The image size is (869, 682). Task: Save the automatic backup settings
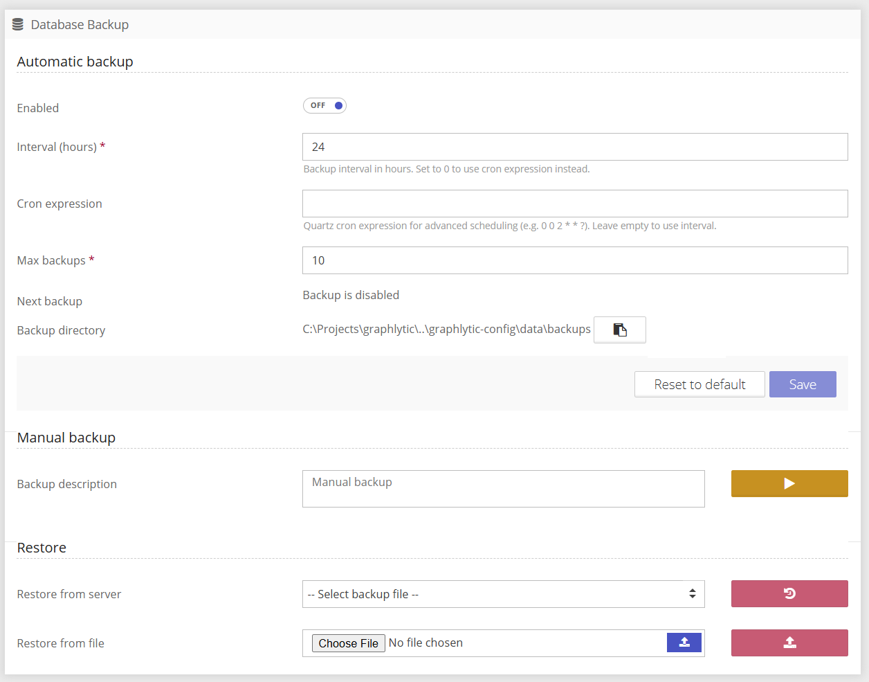803,384
